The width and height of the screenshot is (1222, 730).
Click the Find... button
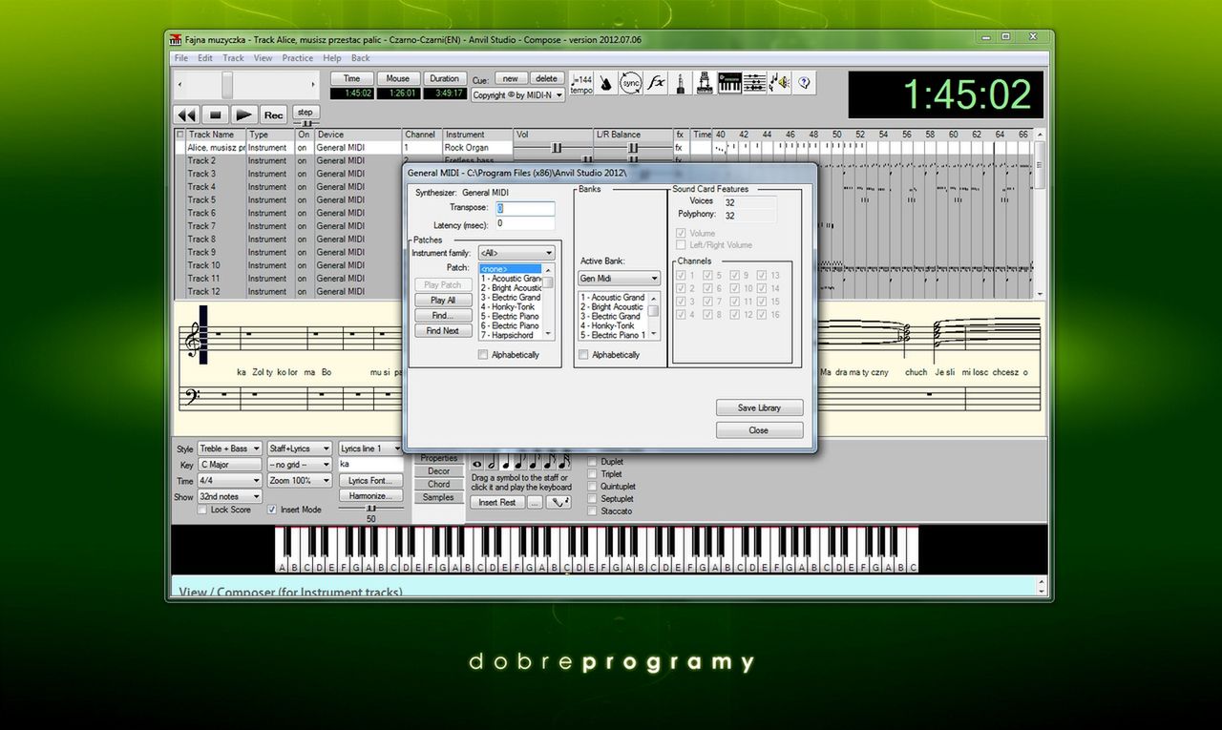coord(443,316)
